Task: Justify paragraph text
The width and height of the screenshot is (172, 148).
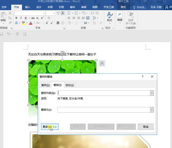Action: (83, 18)
